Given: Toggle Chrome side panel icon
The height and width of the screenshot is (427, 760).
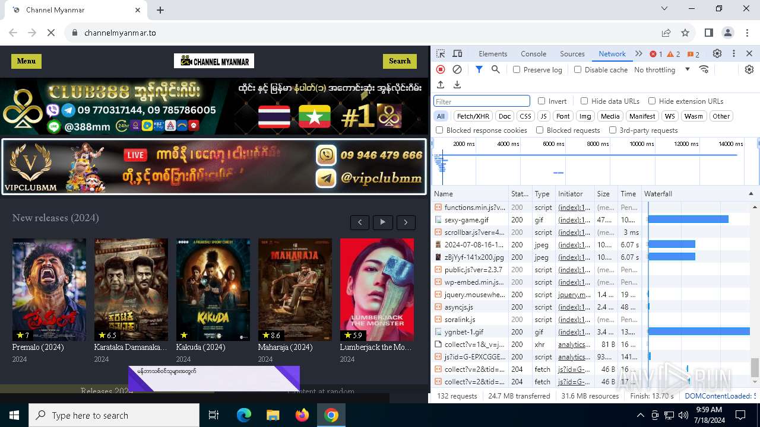Looking at the screenshot, I should (x=709, y=33).
